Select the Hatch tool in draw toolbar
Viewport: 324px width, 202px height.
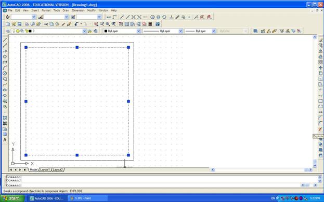[x=5, y=118]
